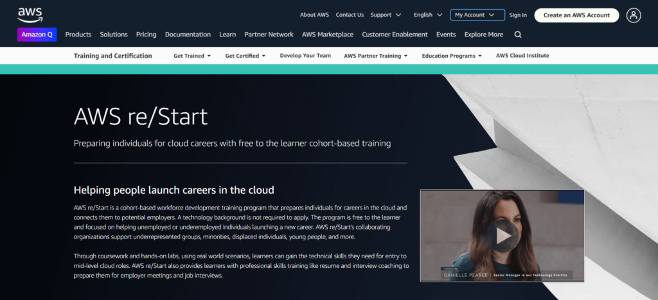Image resolution: width=658 pixels, height=300 pixels.
Task: Click the 'Preparing individuals for cloud careers' subtitle
Action: pos(232,144)
